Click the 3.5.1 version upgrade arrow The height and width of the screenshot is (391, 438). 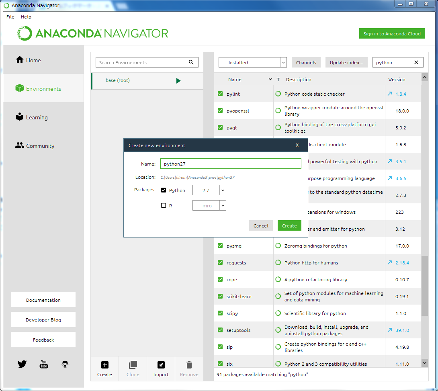tap(390, 161)
